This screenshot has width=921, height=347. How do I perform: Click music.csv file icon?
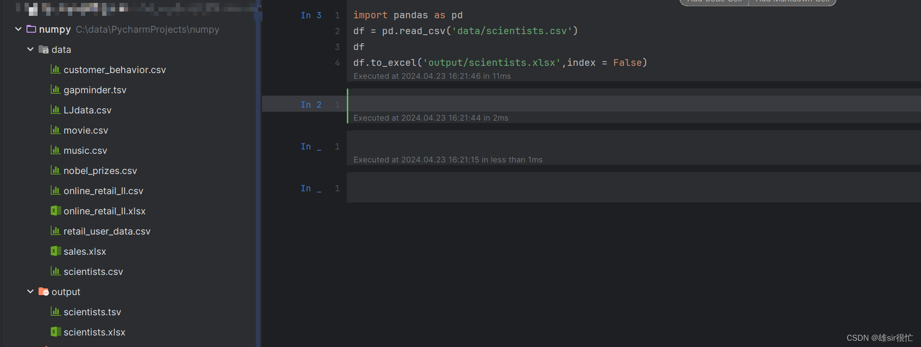pos(55,150)
